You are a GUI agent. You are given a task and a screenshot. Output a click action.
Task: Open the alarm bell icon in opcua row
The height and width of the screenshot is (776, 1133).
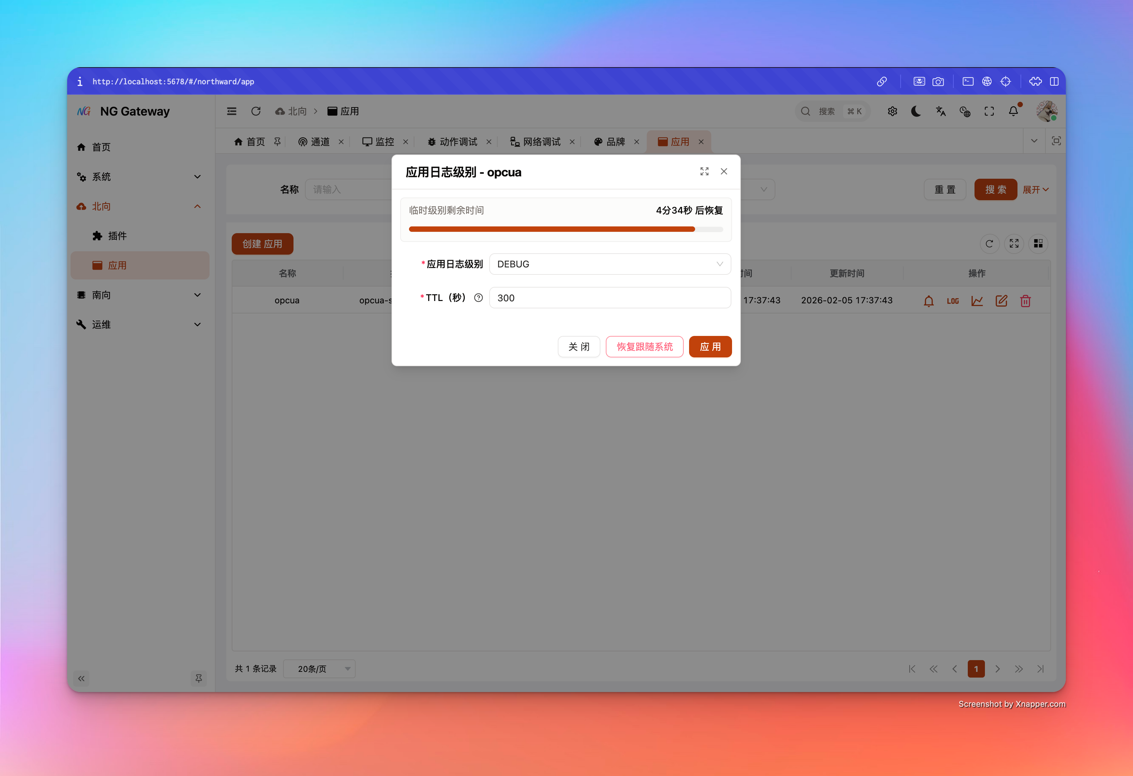tap(929, 300)
